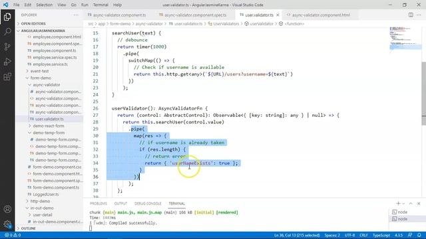Close the user.validator.ts tab
The height and width of the screenshot is (239, 426).
click(x=278, y=15)
